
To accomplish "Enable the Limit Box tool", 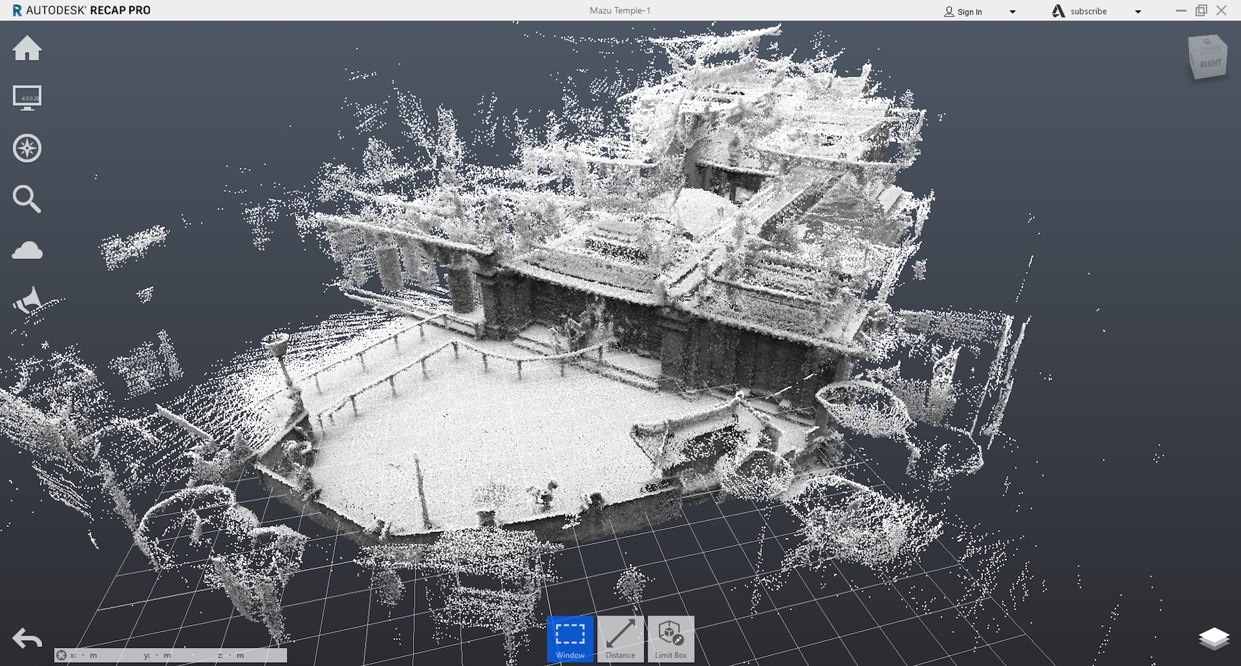I will (671, 639).
